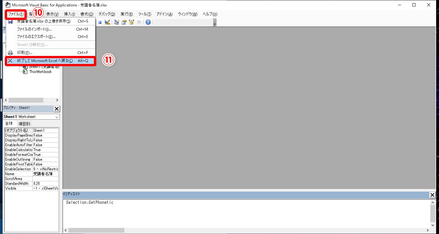
Task: Click the EnablePivotTable value False
Action: 46,164
